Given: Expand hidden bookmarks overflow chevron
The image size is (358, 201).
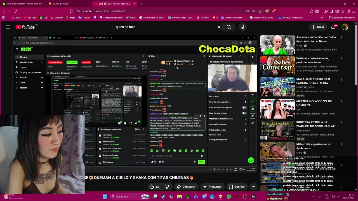Looking at the screenshot, I should 322,18.
